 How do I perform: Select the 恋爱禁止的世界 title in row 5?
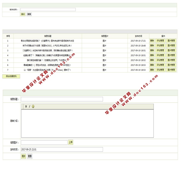[x=47, y=60]
